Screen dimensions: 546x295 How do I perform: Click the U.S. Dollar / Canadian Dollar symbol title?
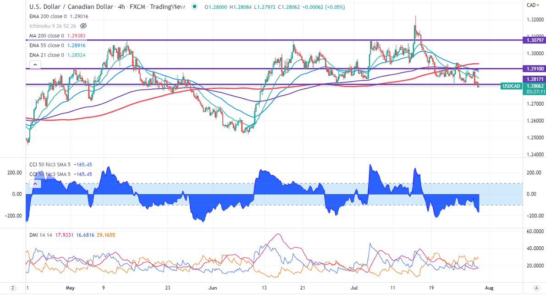coord(71,6)
